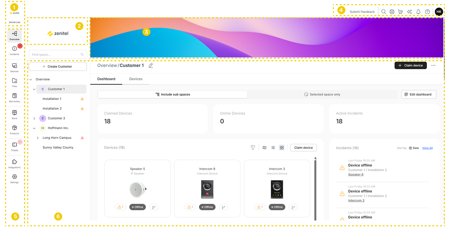Open the devices filter funnel icon
The width and height of the screenshot is (449, 241).
(x=253, y=148)
